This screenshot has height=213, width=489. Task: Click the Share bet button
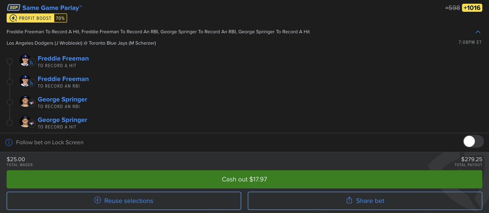365,201
